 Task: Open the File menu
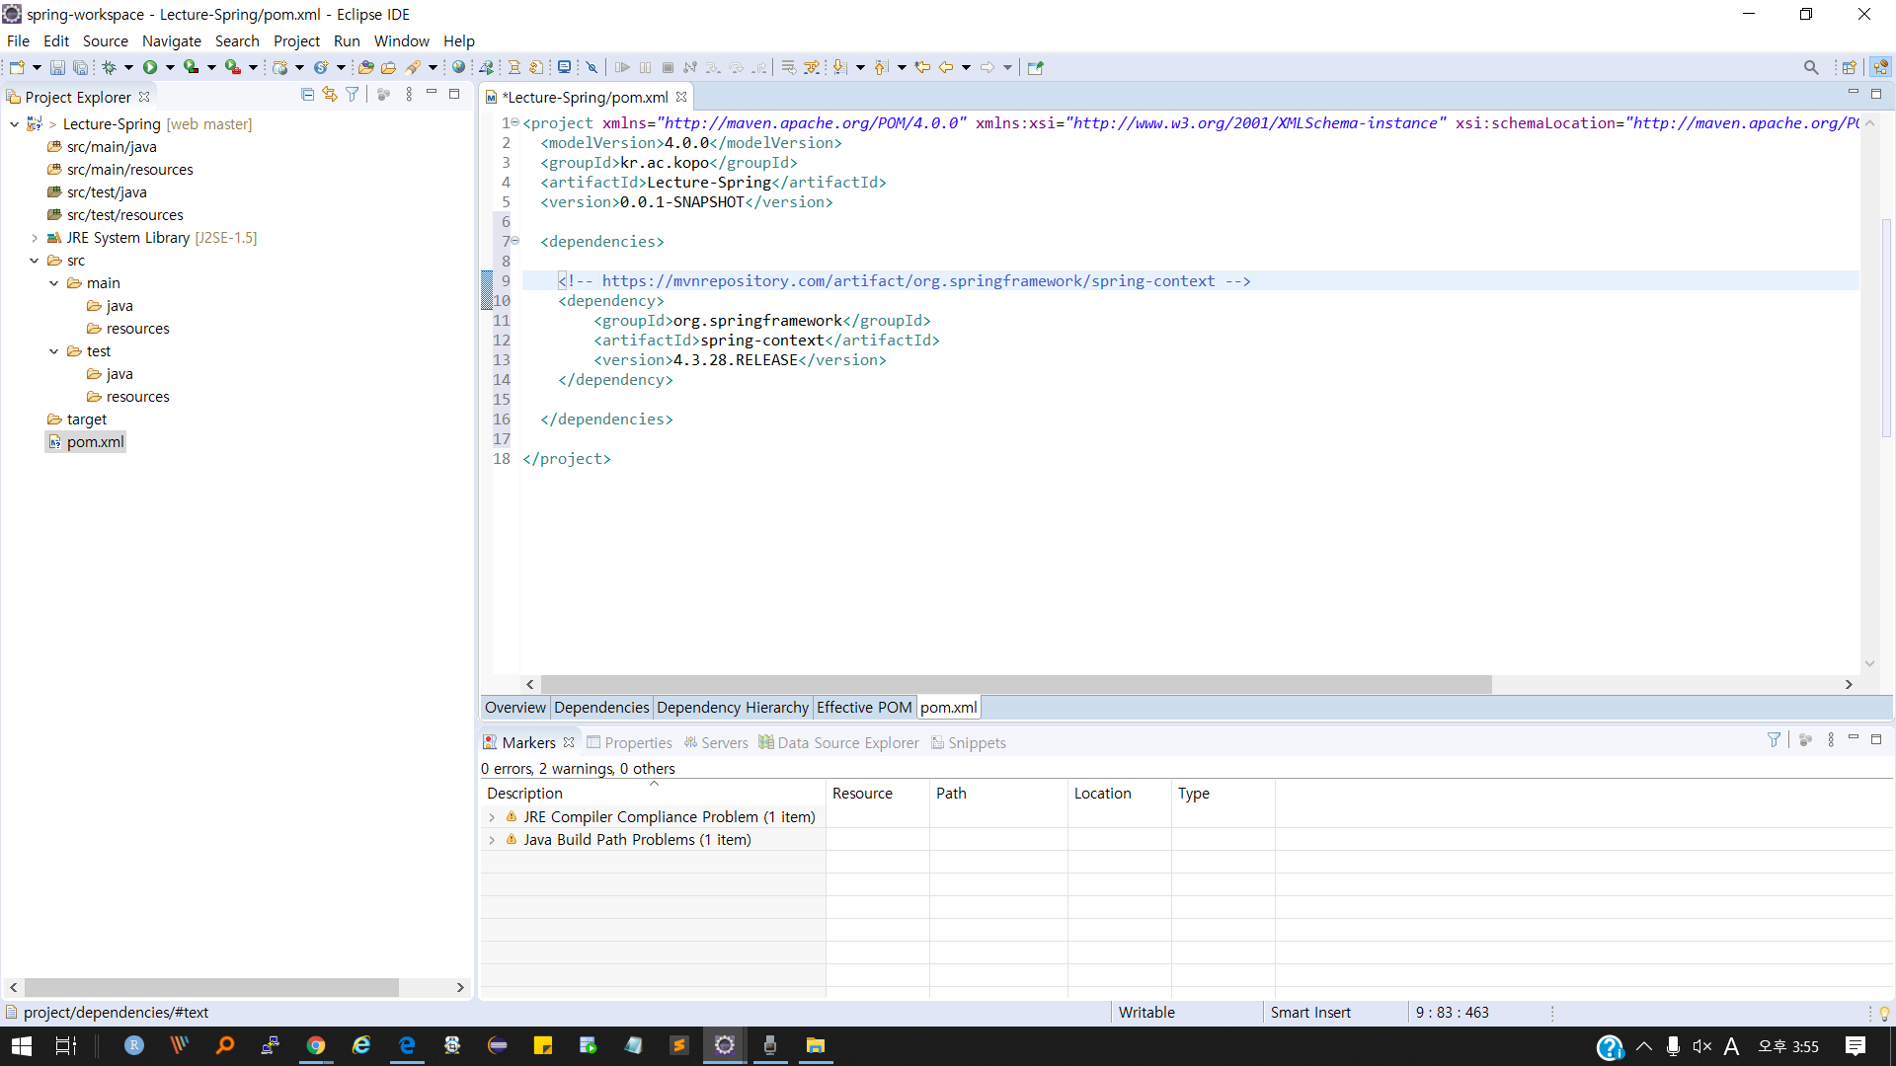(18, 40)
